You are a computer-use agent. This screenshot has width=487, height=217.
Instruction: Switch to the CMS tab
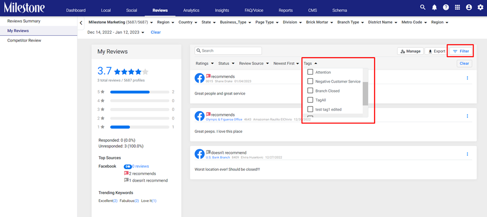tap(313, 10)
